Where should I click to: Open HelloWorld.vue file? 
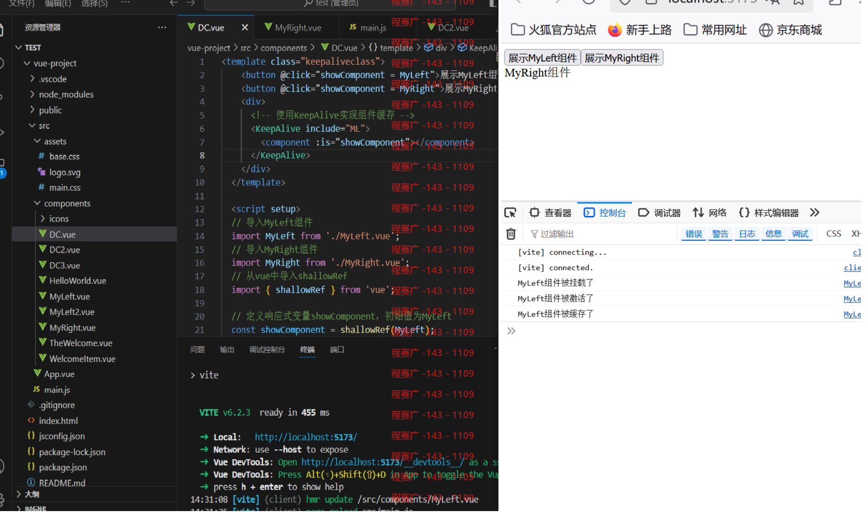pyautogui.click(x=77, y=280)
